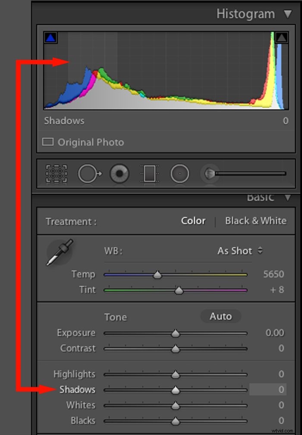Viewport: 302px width, 435px height.
Task: Toggle shadow clipping indicator in histogram
Action: [50, 37]
